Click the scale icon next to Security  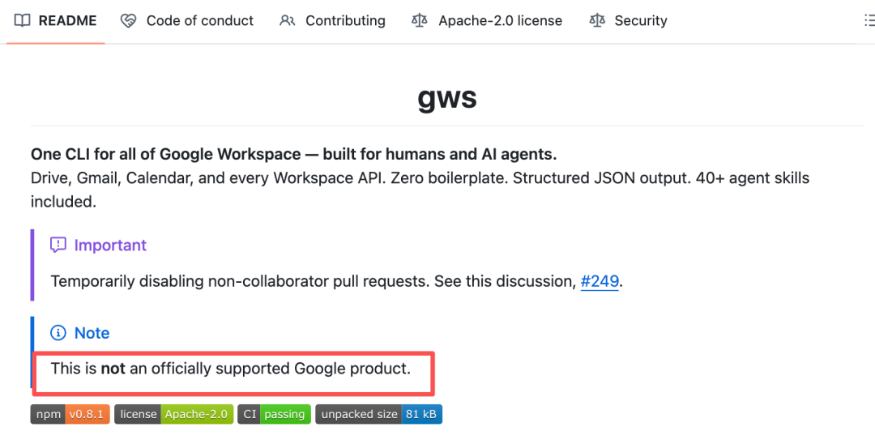pos(597,21)
